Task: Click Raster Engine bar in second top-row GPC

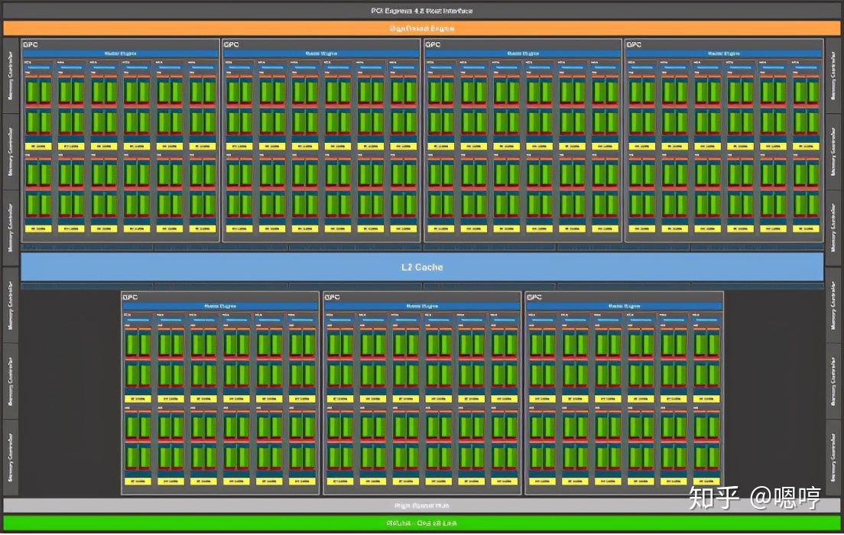Action: tap(321, 53)
